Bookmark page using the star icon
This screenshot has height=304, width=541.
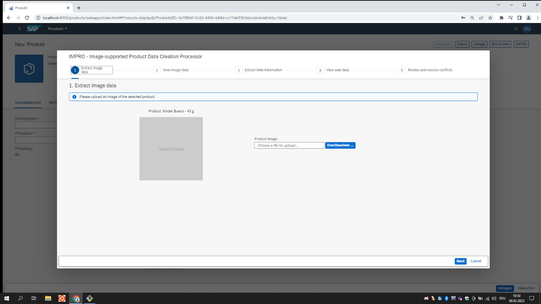(x=490, y=18)
